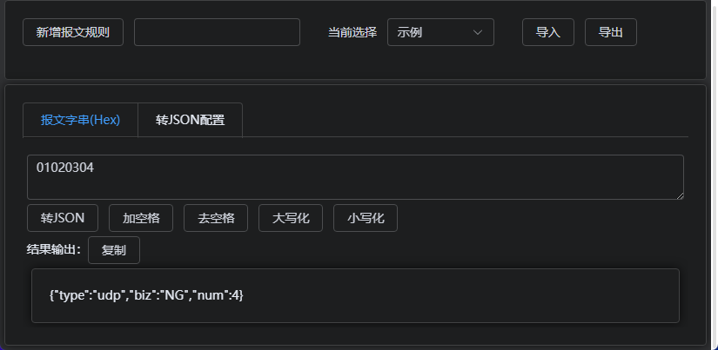Copy the result using 复制
The image size is (718, 350).
114,250
